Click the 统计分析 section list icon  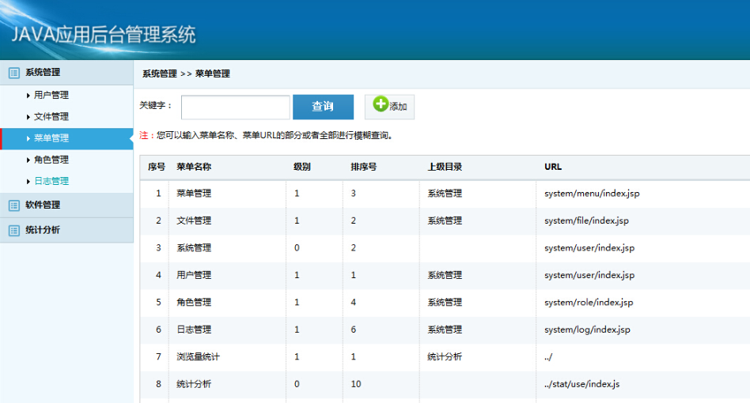pos(13,231)
